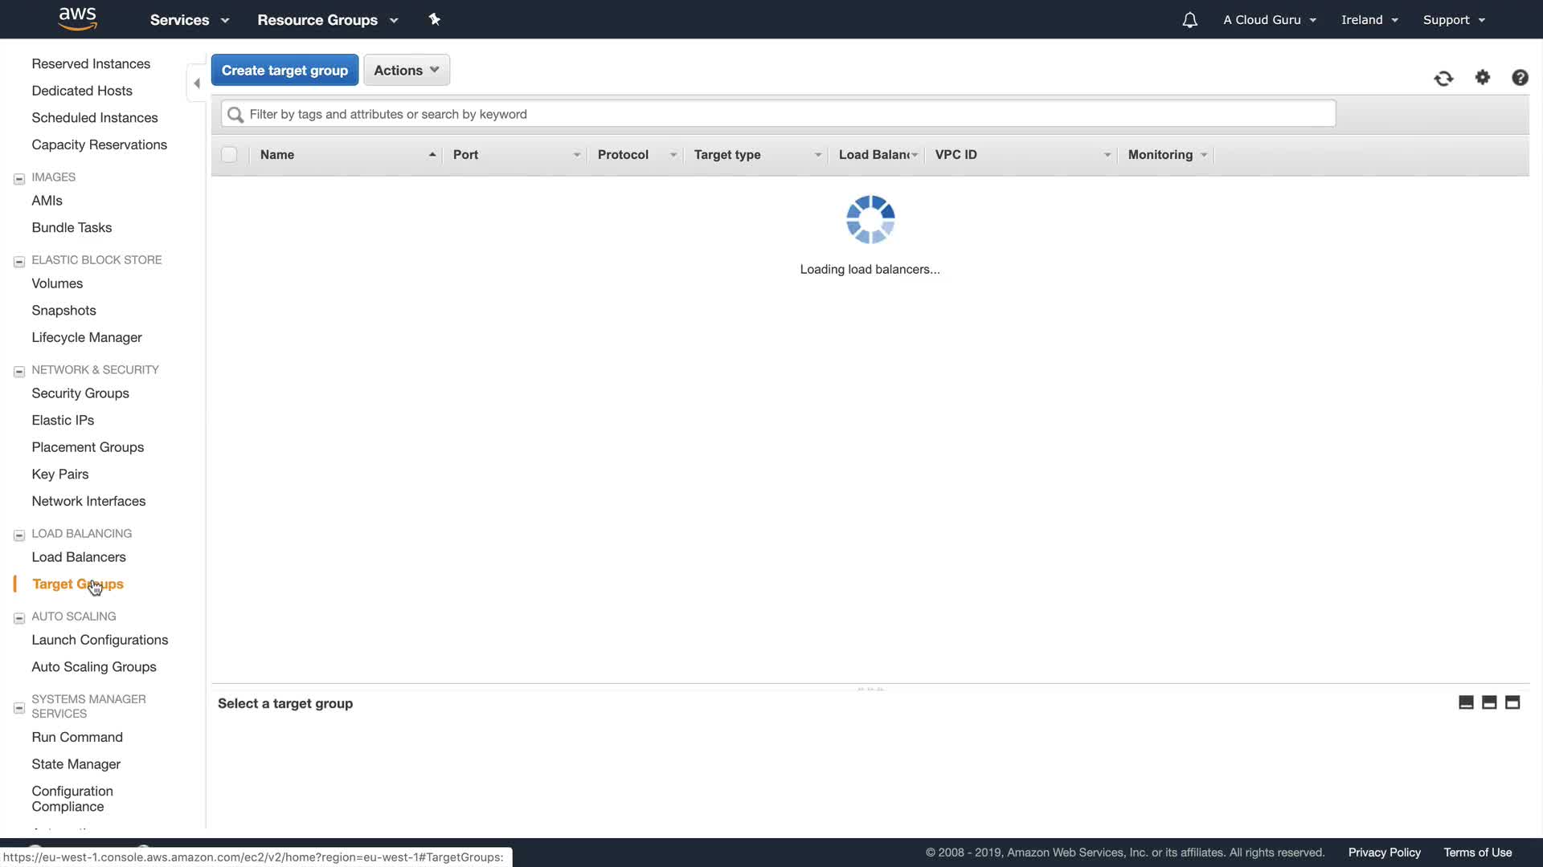Collapse the NETWORK & SECURITY section

19,371
